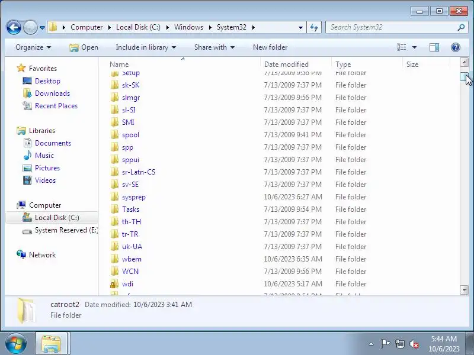Click the Videos filmstrip icon
474x355 pixels.
(x=27, y=180)
